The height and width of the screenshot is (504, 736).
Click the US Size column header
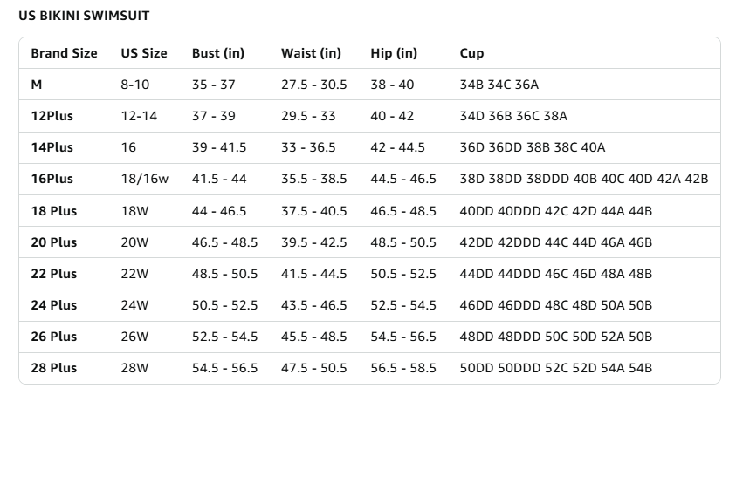click(144, 53)
